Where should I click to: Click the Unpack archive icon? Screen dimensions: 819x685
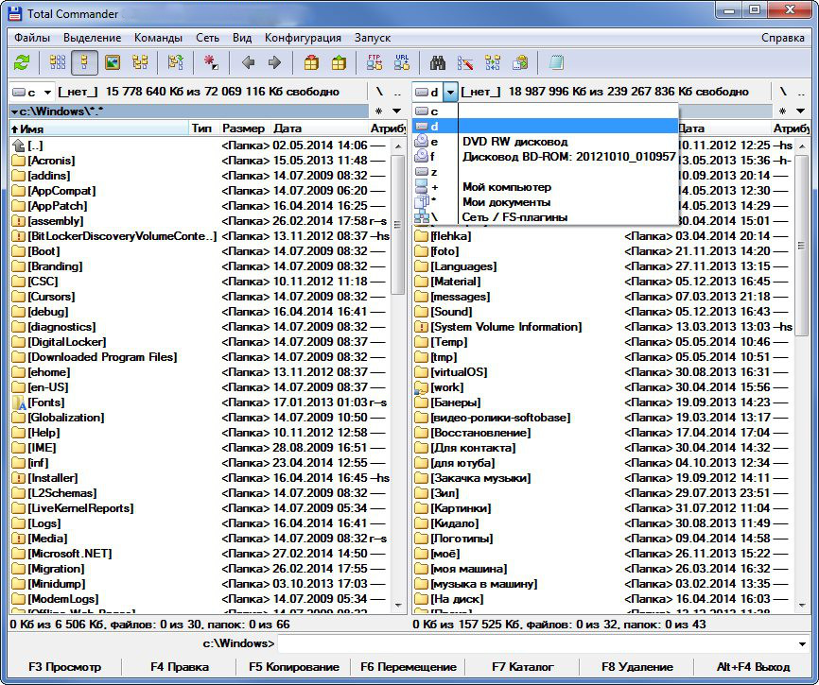click(x=339, y=63)
